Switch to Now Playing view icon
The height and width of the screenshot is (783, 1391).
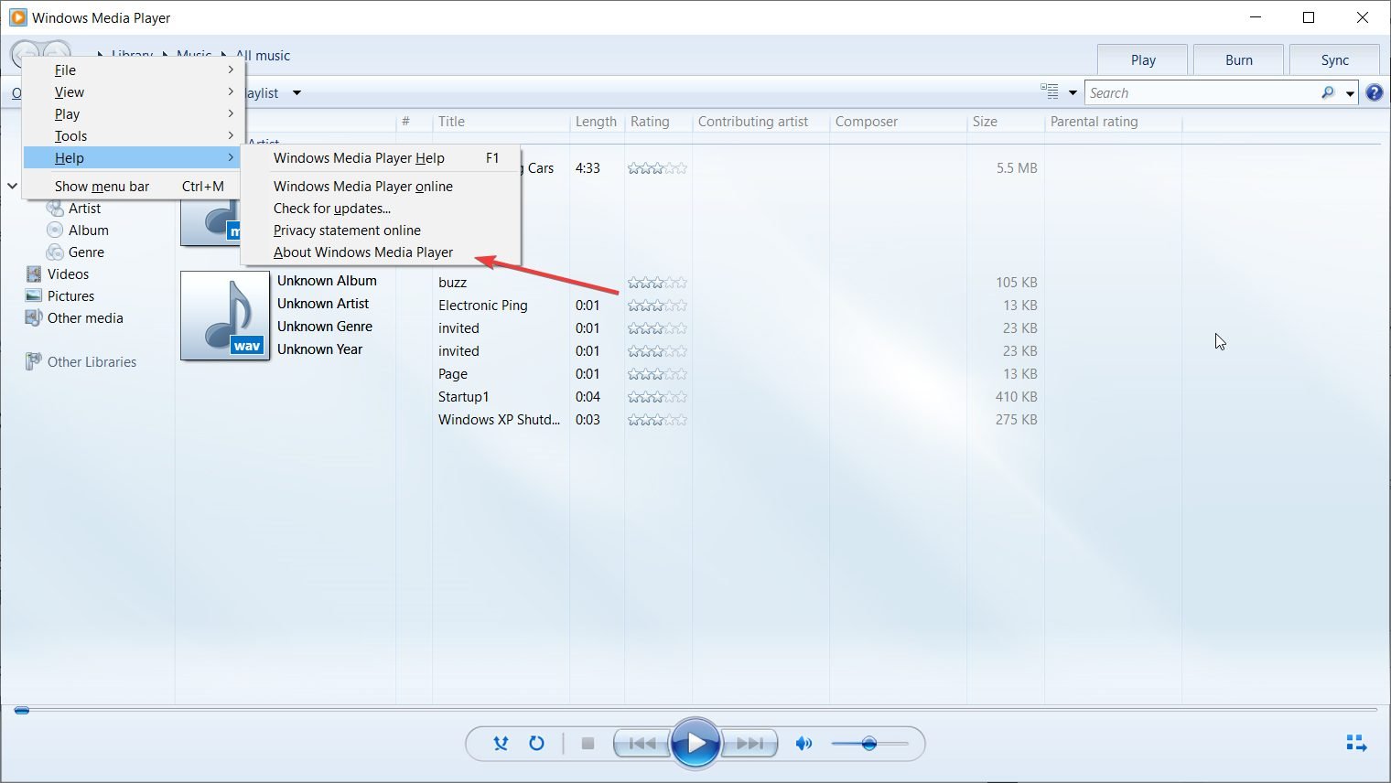tap(1356, 744)
